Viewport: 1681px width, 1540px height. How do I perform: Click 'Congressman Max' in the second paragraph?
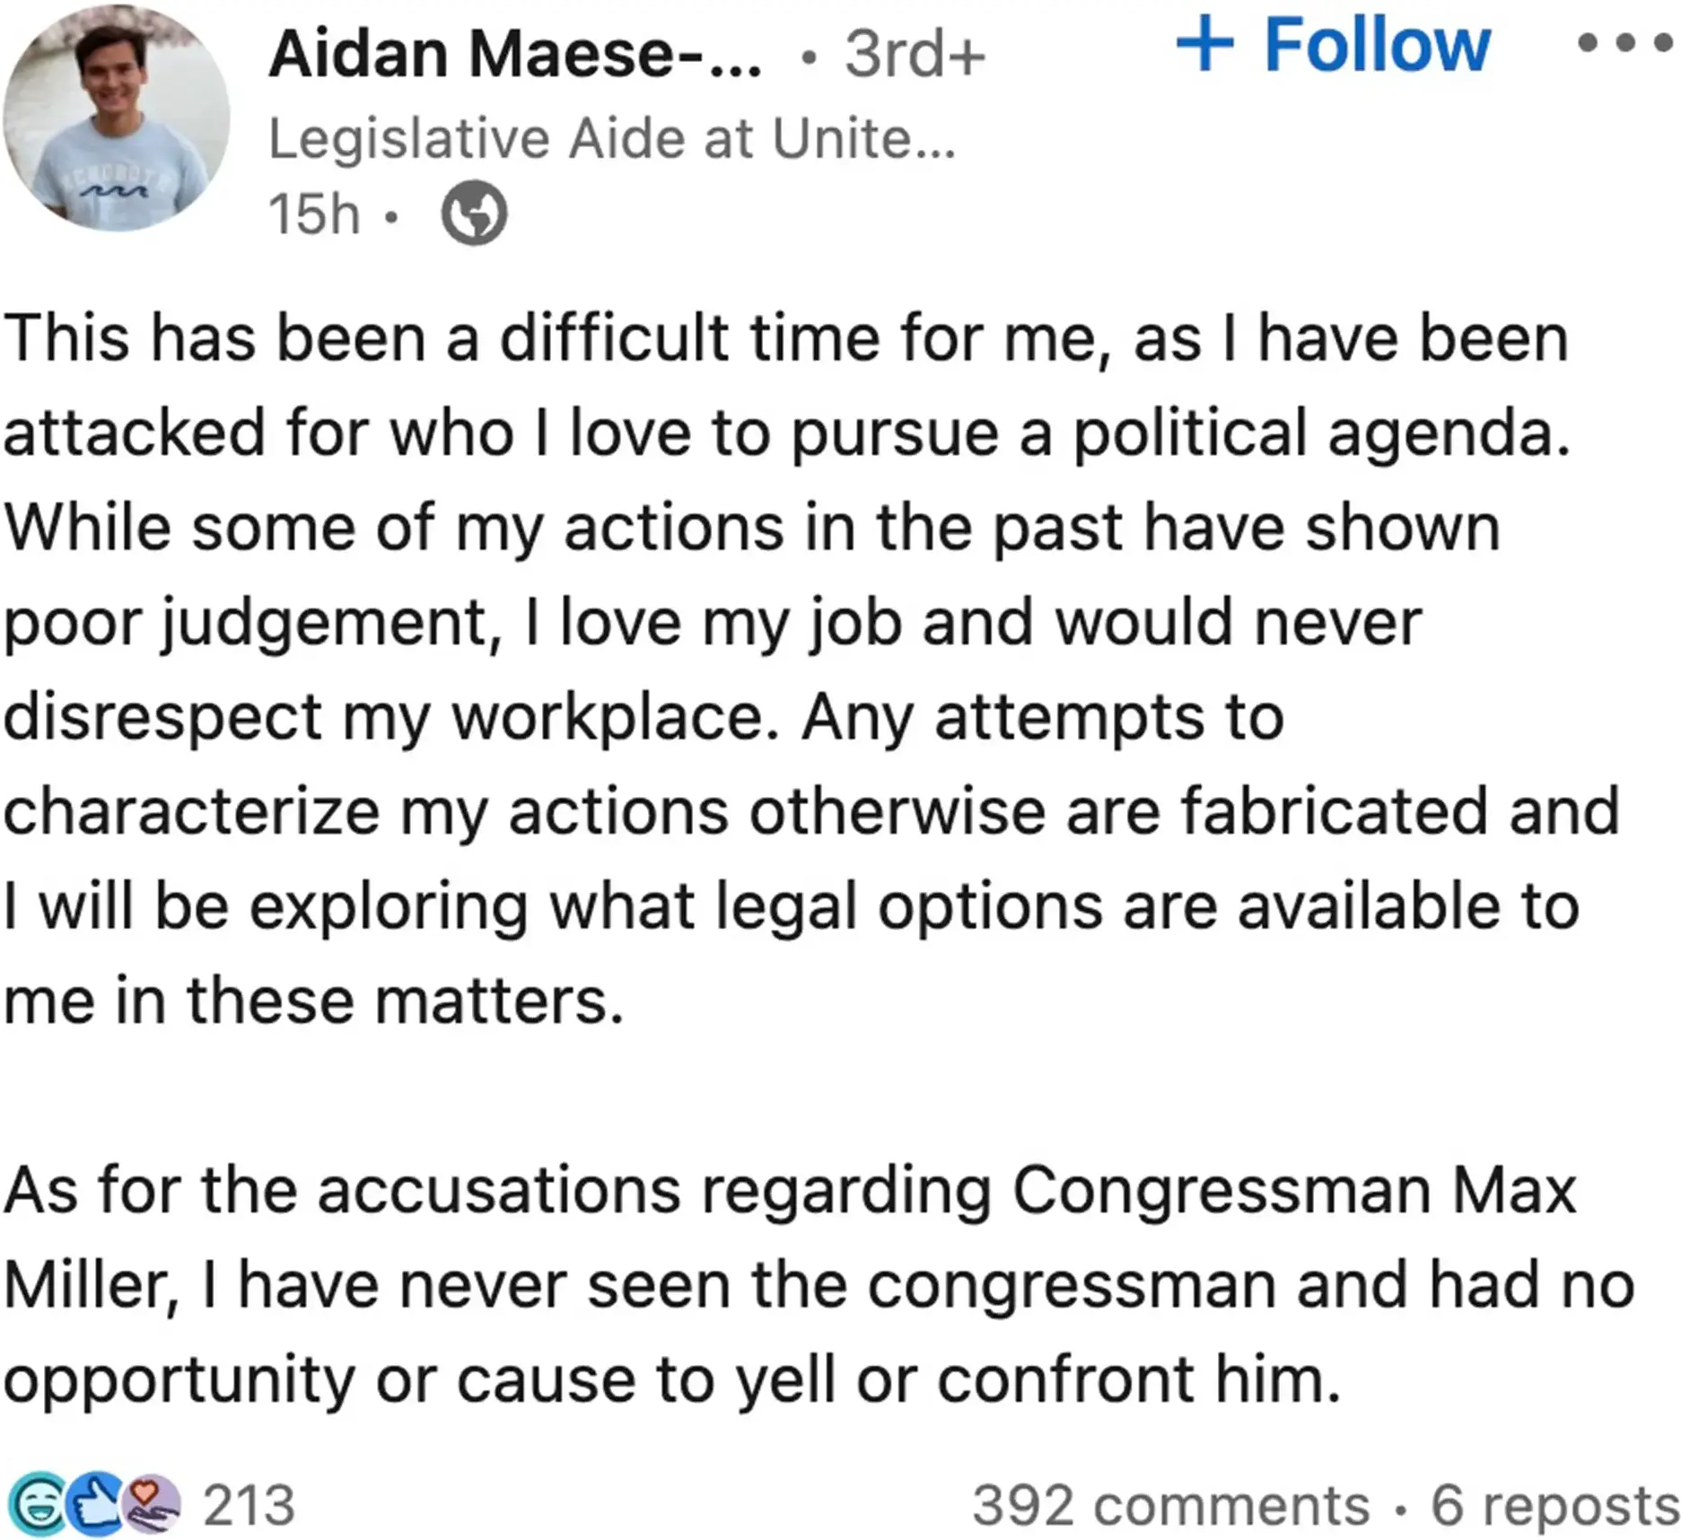pyautogui.click(x=1292, y=1191)
